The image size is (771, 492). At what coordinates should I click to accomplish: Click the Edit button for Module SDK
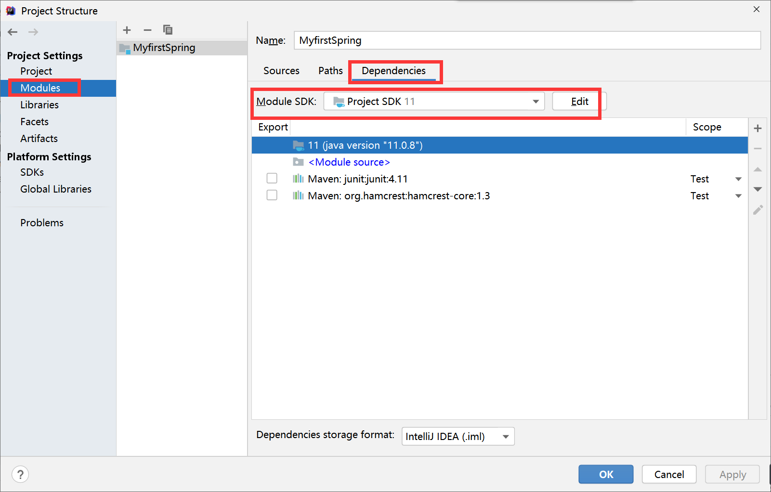click(579, 102)
